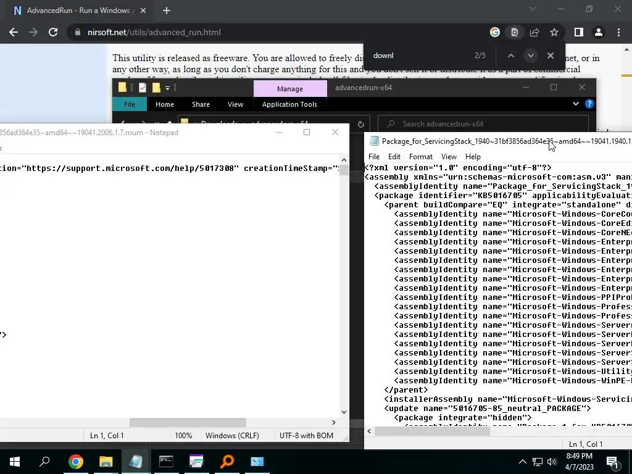Open the Chrome three-dot menu
The height and width of the screenshot is (474, 632).
[618, 32]
